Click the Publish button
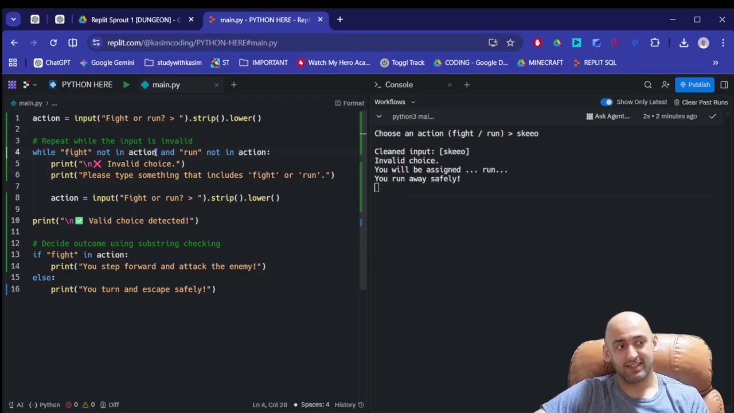The height and width of the screenshot is (413, 734). pos(694,85)
